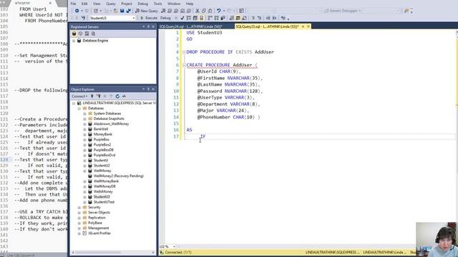Switch to the SQLQuery24.sql tab
This screenshot has height=257, width=458.
[x=191, y=26]
